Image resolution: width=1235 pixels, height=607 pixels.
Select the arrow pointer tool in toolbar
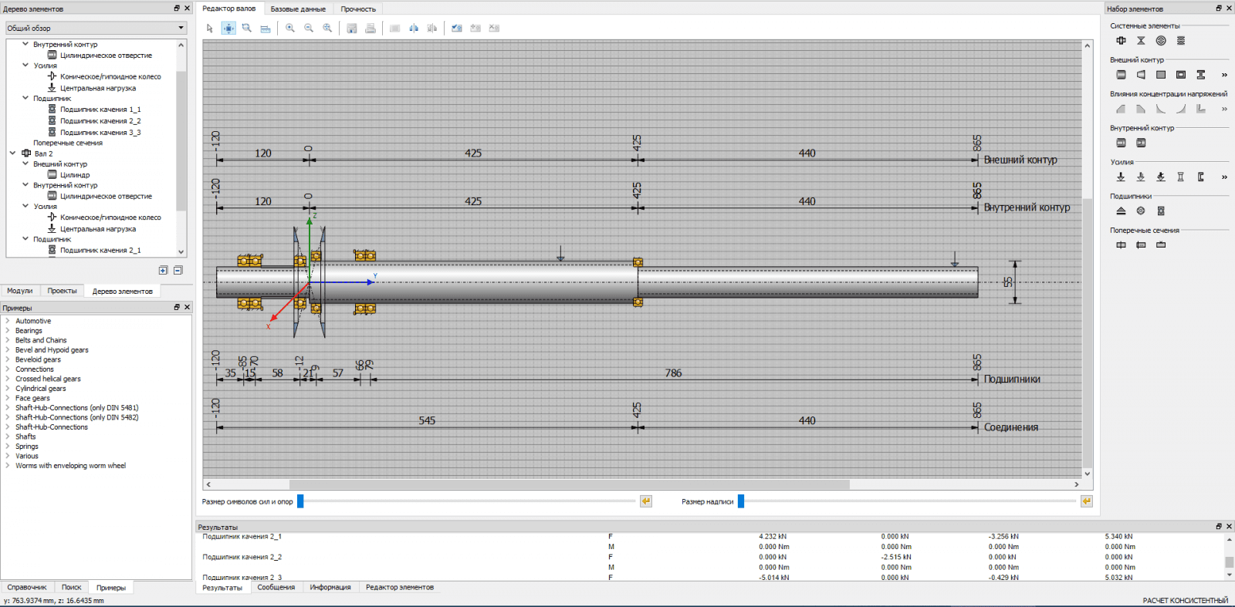point(209,28)
